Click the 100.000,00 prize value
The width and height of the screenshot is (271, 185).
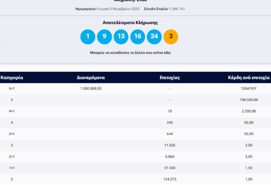click(249, 100)
